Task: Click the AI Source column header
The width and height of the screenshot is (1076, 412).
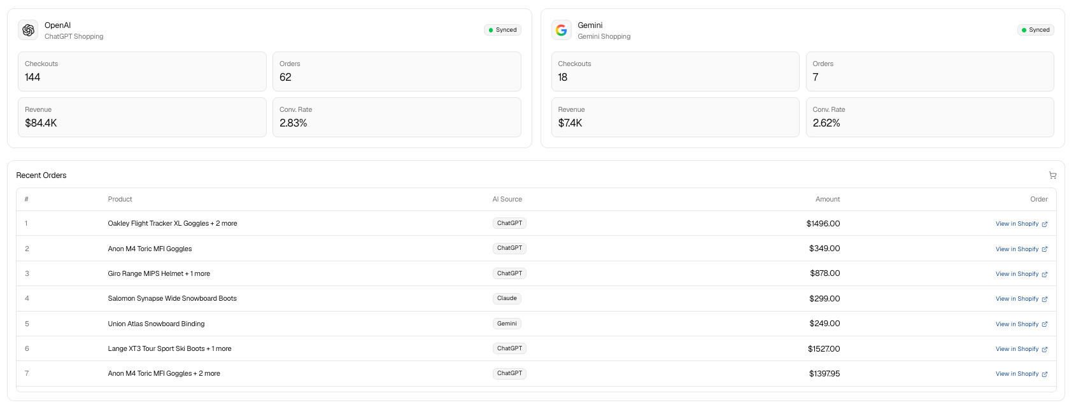Action: 507,200
